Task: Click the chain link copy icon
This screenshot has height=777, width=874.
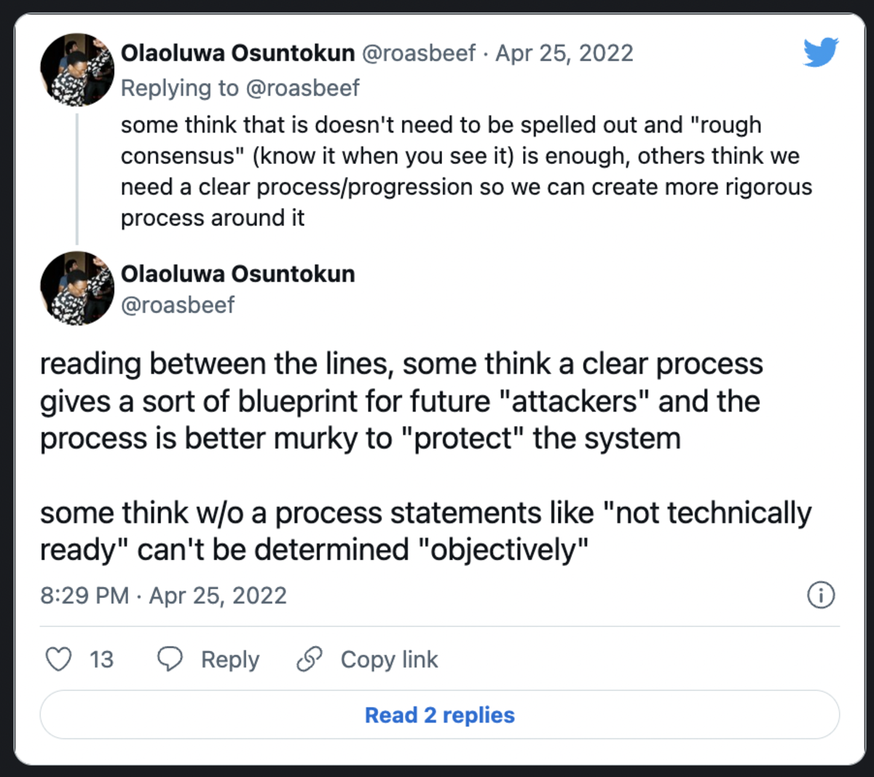Action: (x=310, y=659)
